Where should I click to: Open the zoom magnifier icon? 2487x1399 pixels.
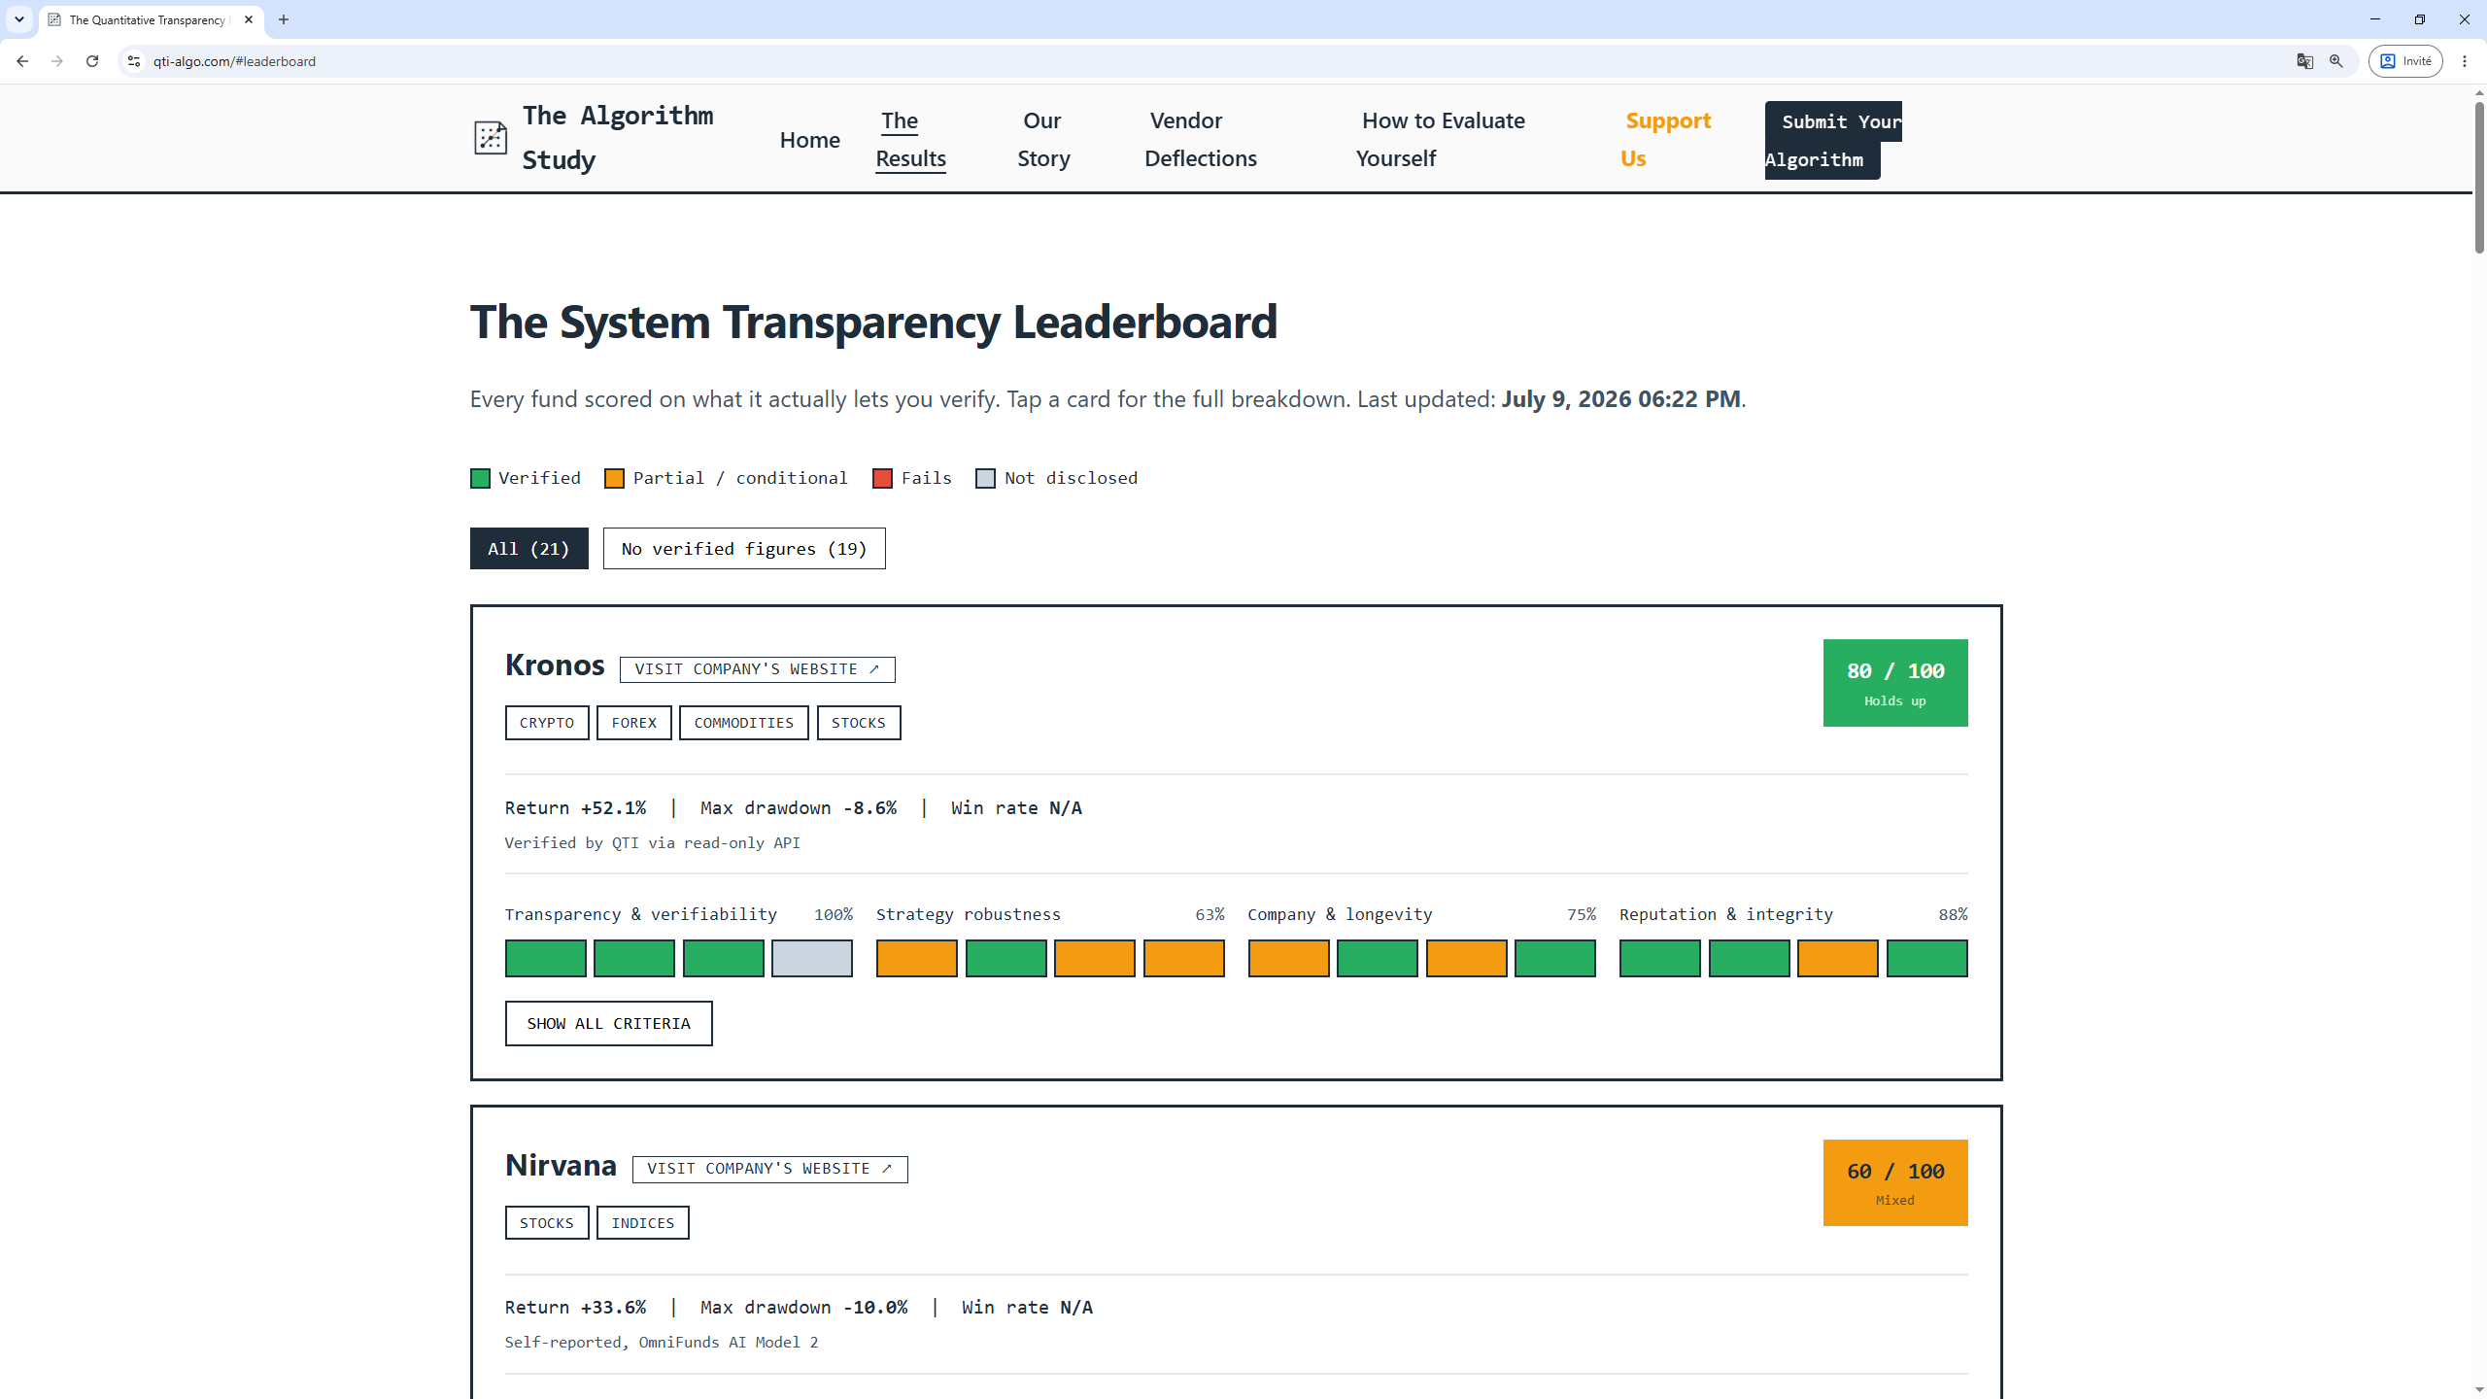point(2336,61)
